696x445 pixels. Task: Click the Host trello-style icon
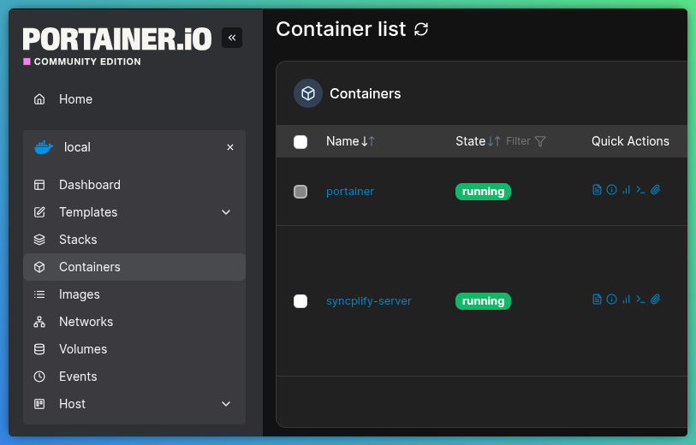point(39,404)
